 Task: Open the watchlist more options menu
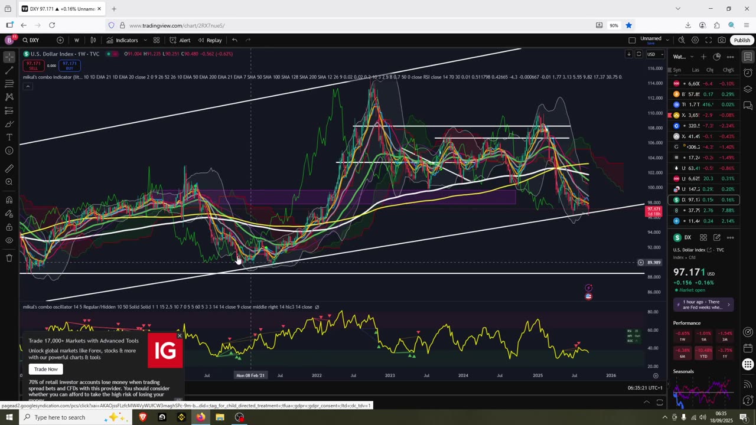731,57
